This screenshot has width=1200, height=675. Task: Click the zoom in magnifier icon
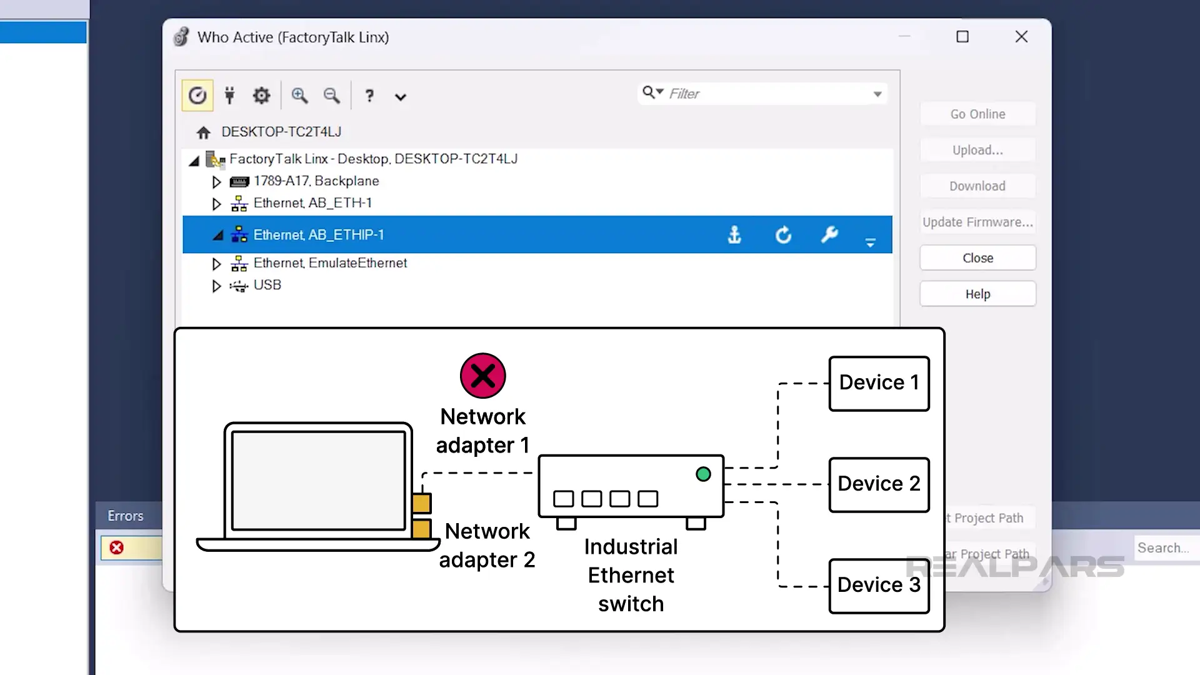pos(299,96)
